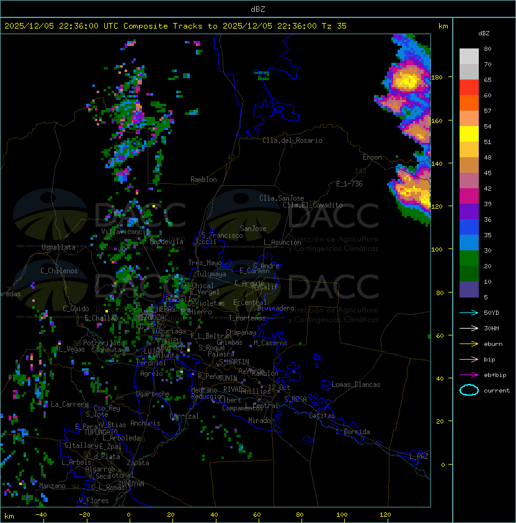
Task: Click the 'Uspallata' place label
Action: tap(58, 247)
